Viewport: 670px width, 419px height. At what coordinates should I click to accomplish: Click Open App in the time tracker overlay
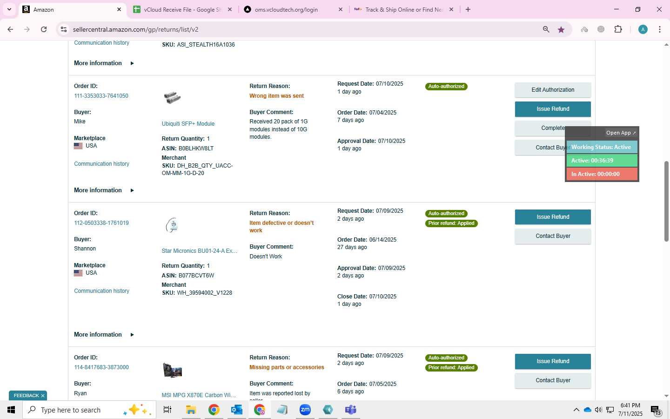[x=621, y=133]
